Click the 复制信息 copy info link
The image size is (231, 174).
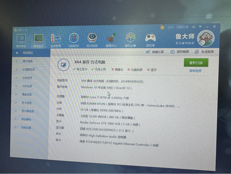coord(195,71)
